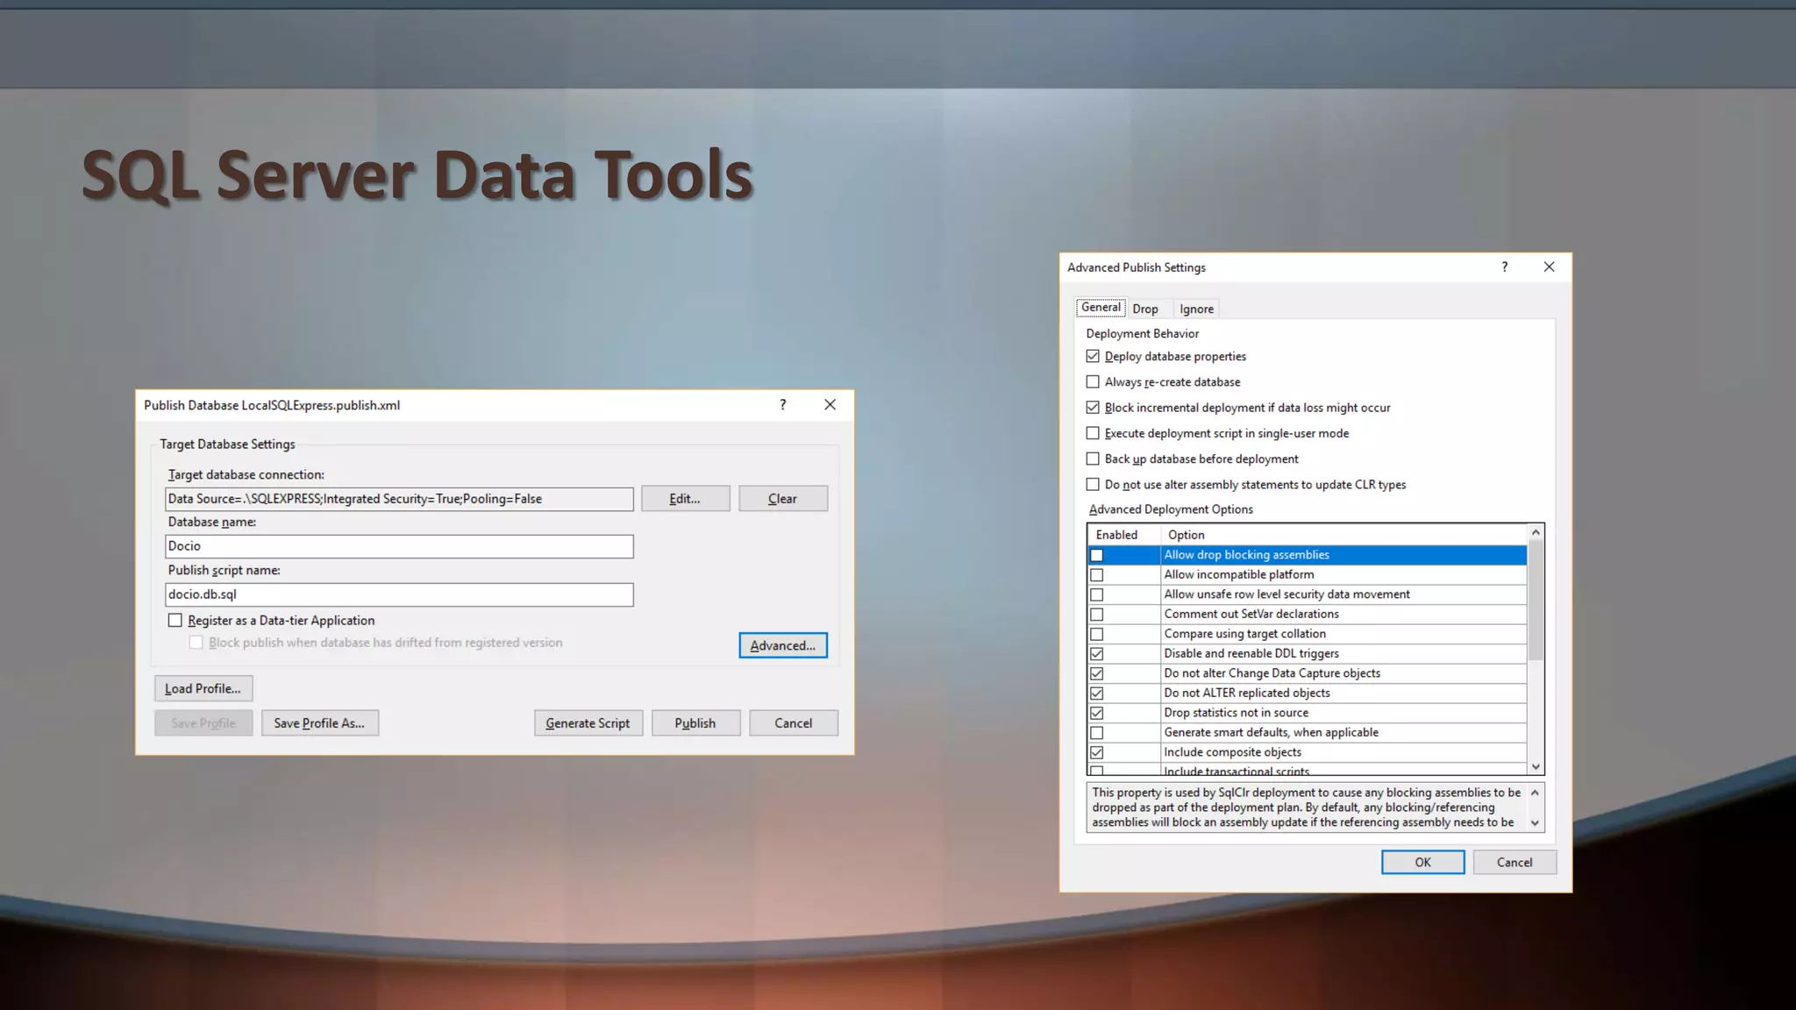Image resolution: width=1796 pixels, height=1010 pixels.
Task: Check Register as a Data-tier Application
Action: coord(175,620)
